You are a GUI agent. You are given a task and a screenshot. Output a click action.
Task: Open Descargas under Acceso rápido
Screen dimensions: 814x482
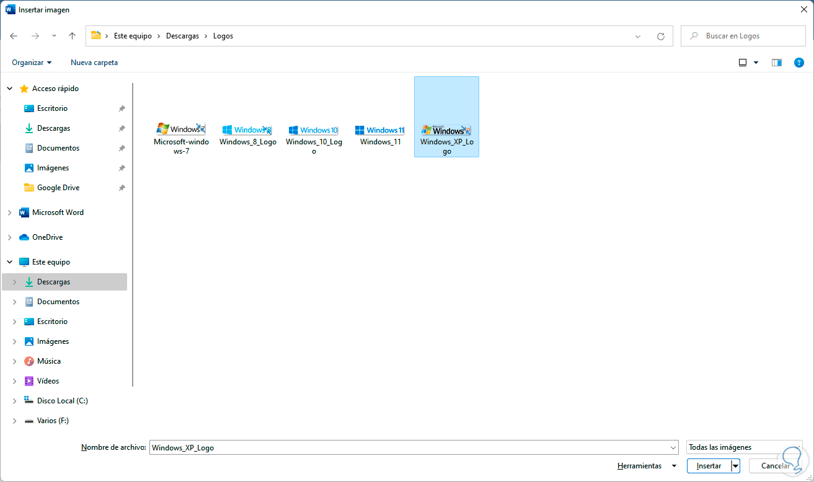click(x=53, y=128)
